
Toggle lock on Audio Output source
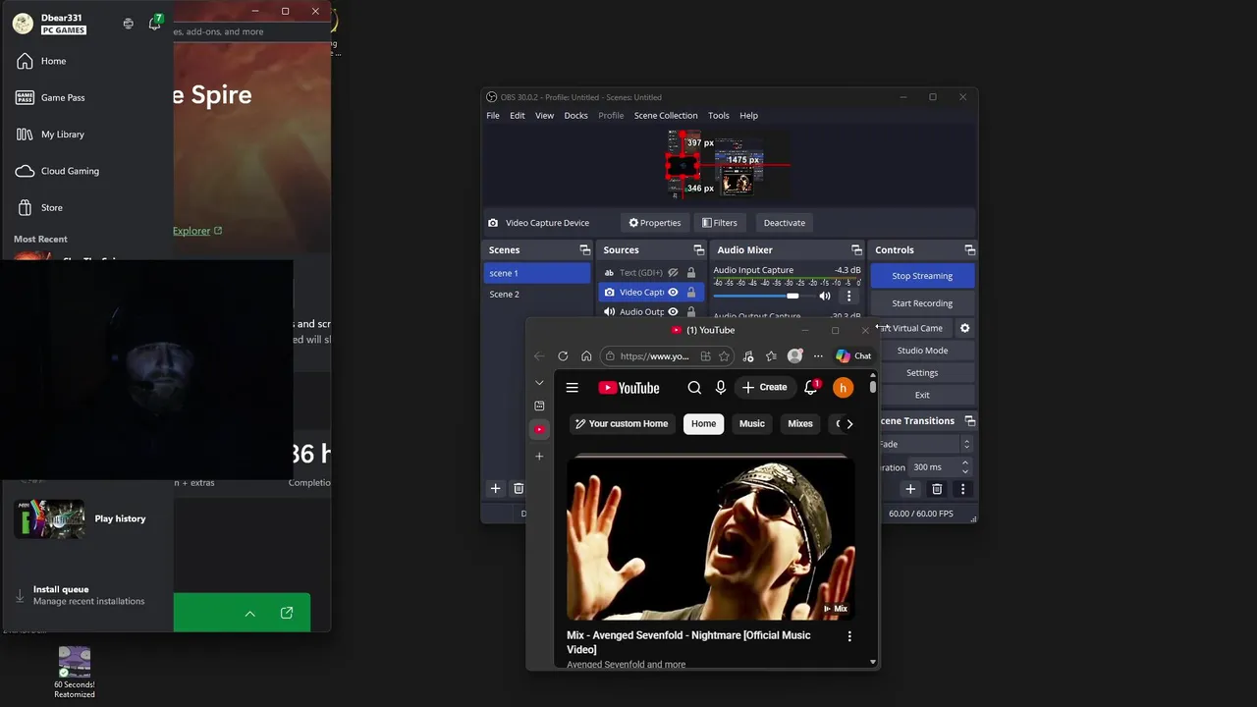(x=691, y=311)
